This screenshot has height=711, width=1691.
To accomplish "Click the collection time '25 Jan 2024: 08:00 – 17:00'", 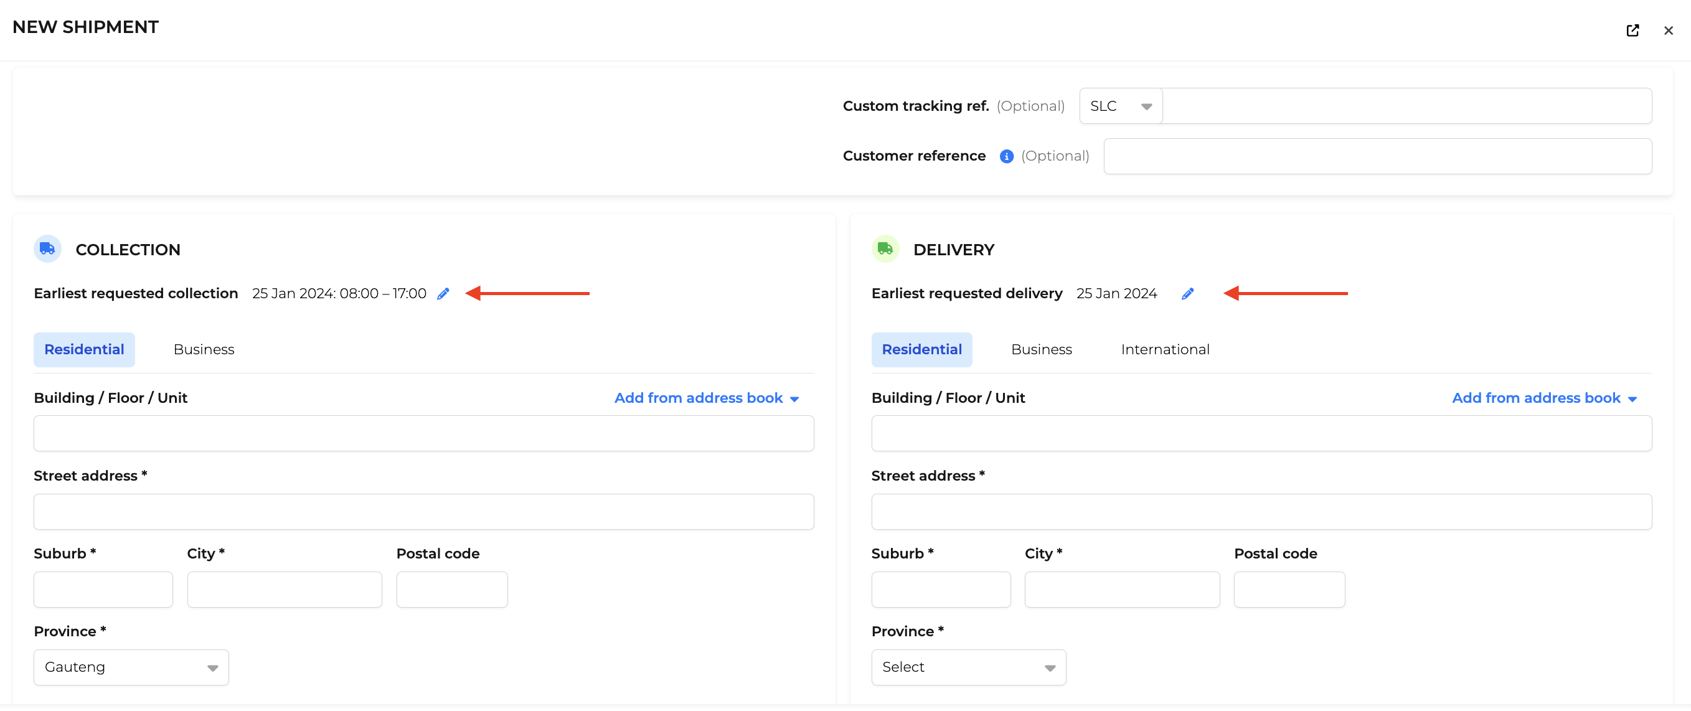I will [339, 293].
